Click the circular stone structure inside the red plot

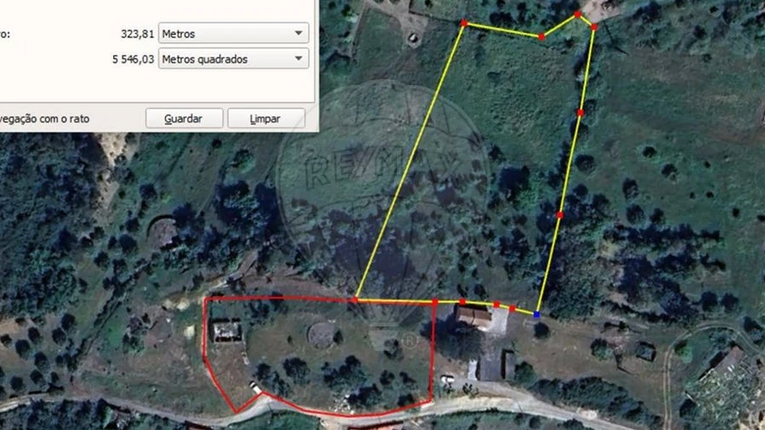click(322, 335)
